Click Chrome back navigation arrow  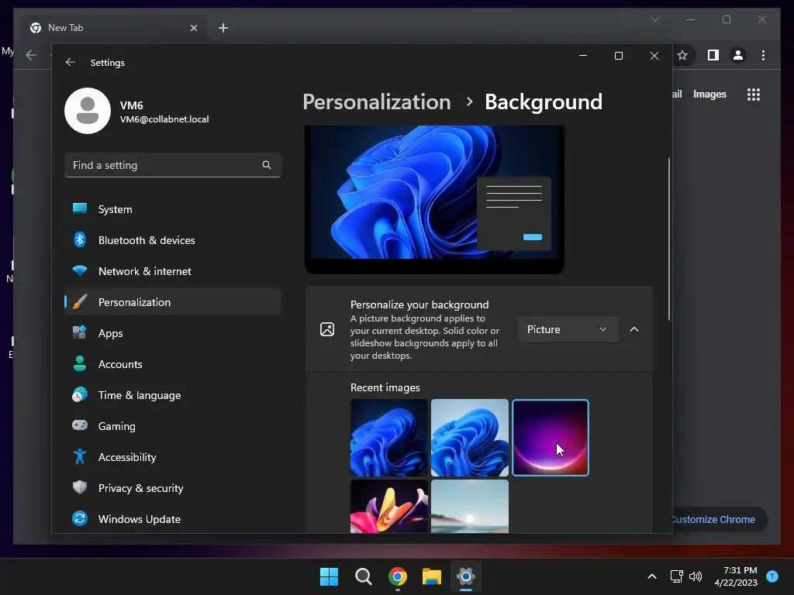point(31,55)
